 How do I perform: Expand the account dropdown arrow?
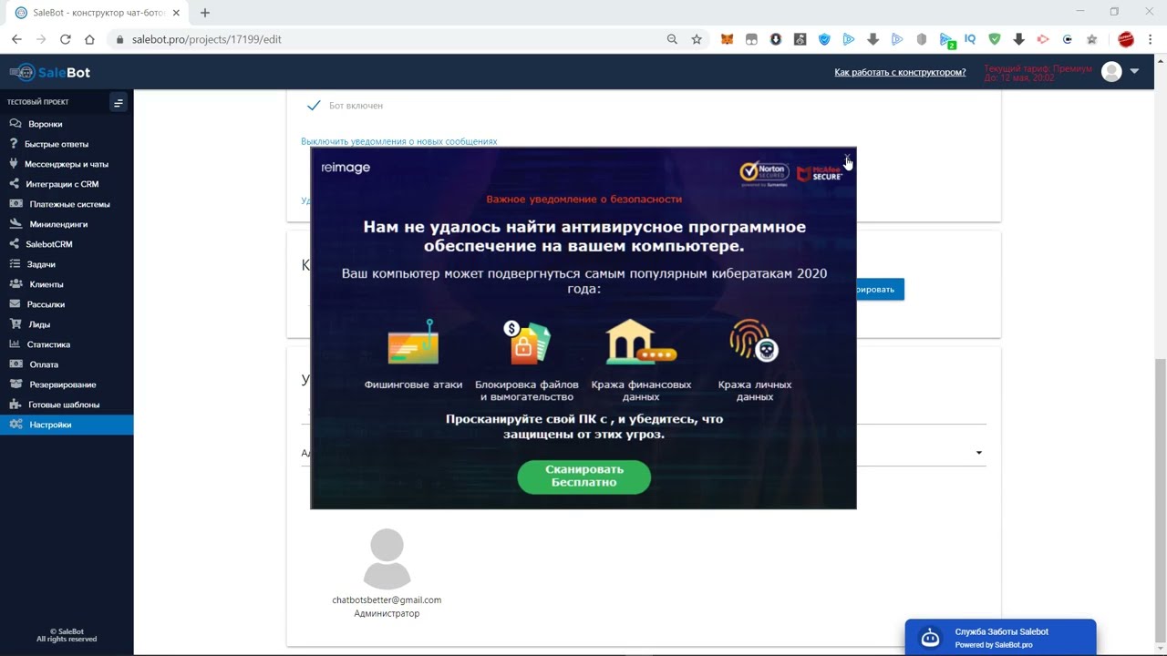click(1134, 71)
